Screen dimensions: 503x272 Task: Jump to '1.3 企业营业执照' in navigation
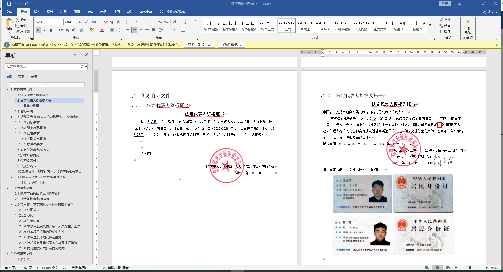pyautogui.click(x=27, y=106)
